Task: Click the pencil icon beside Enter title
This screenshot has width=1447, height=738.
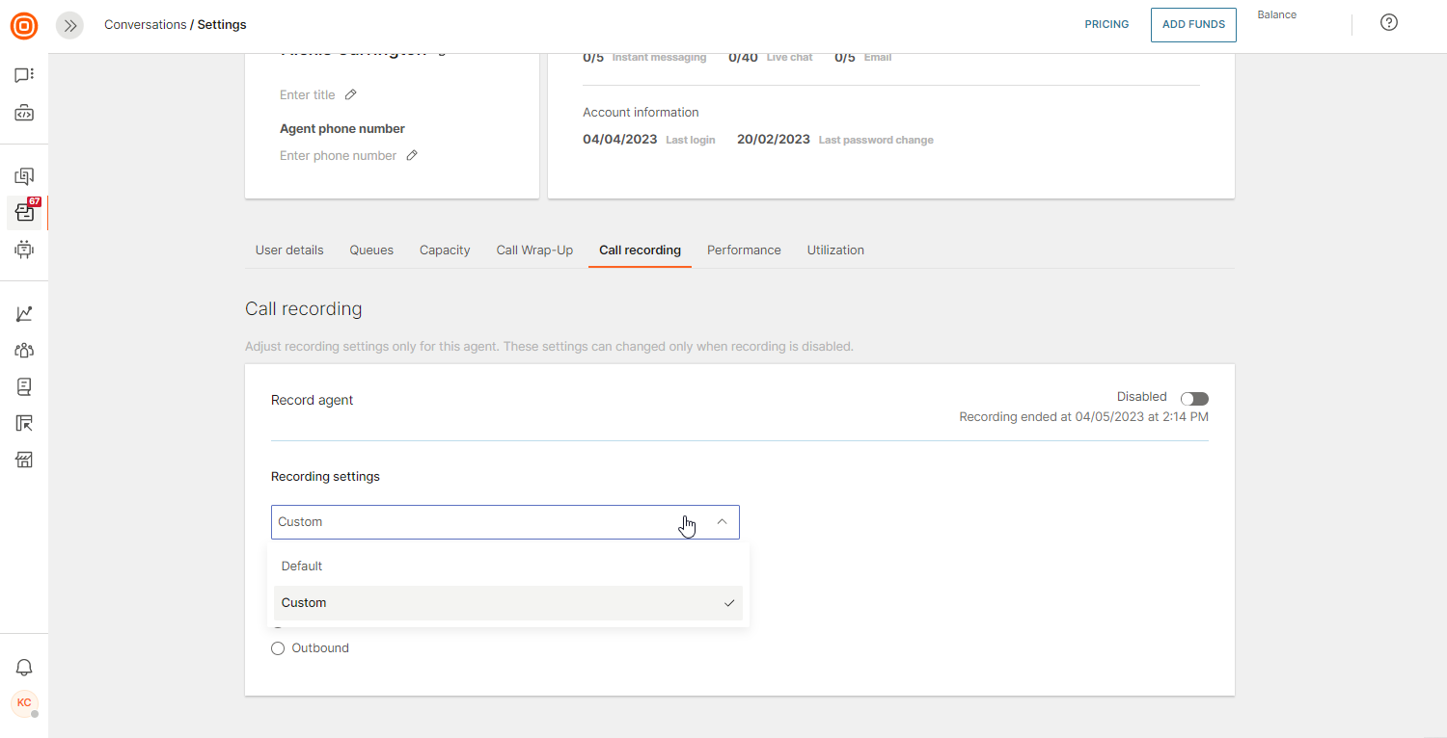Action: click(x=351, y=94)
